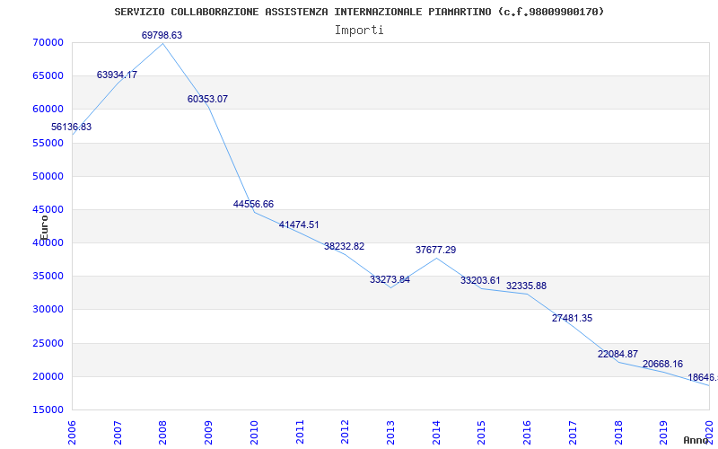Click y-axis tick 60000
Viewport: 718px width, 449px height.
(48, 109)
